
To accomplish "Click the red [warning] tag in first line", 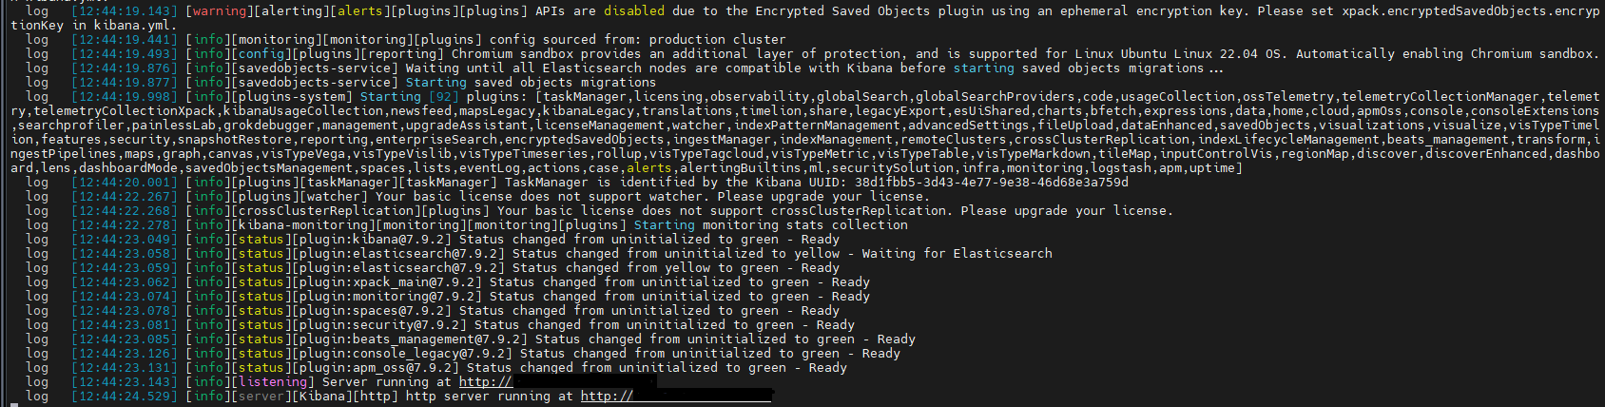I will click(219, 10).
